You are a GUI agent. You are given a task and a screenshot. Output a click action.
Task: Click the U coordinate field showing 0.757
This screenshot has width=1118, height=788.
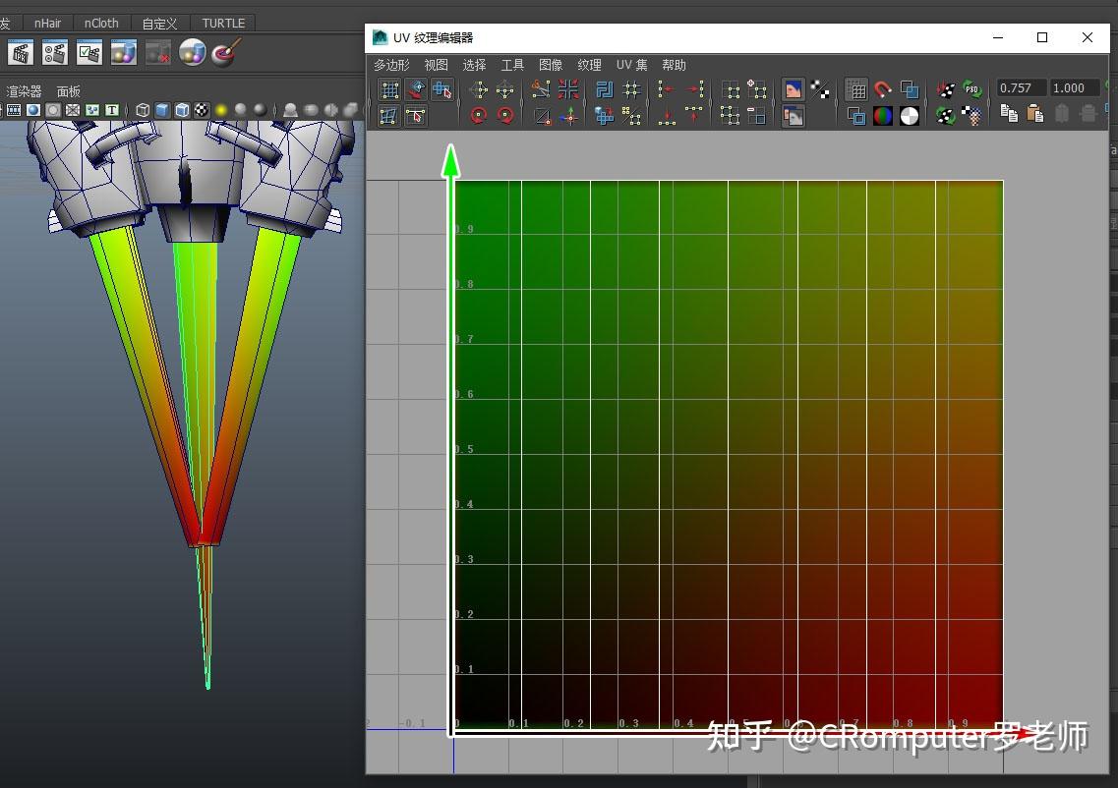(x=1022, y=87)
